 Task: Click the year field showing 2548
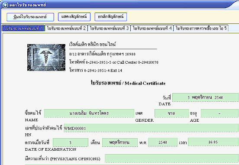point(163,142)
